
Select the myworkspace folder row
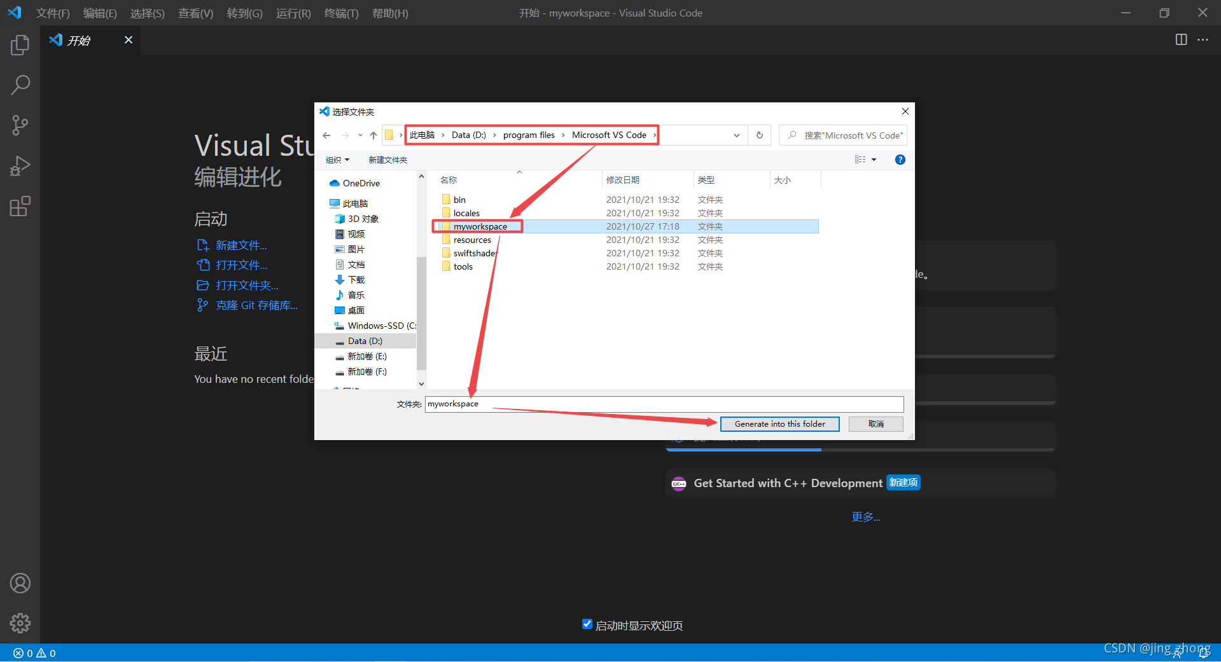627,226
